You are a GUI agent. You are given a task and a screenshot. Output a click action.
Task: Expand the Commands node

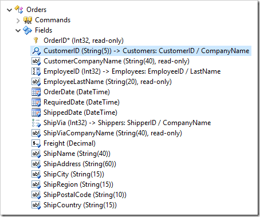tap(18, 21)
